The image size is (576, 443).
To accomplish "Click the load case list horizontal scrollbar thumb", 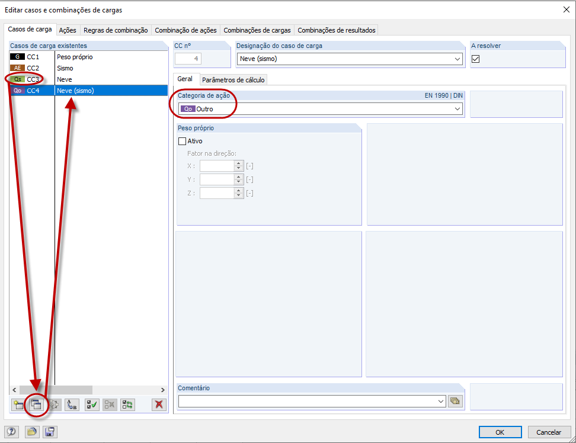I will tap(56, 390).
